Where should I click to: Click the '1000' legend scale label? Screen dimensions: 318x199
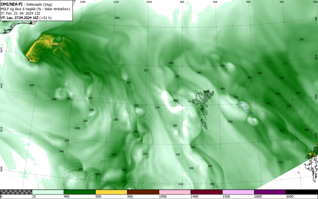pos(162,196)
